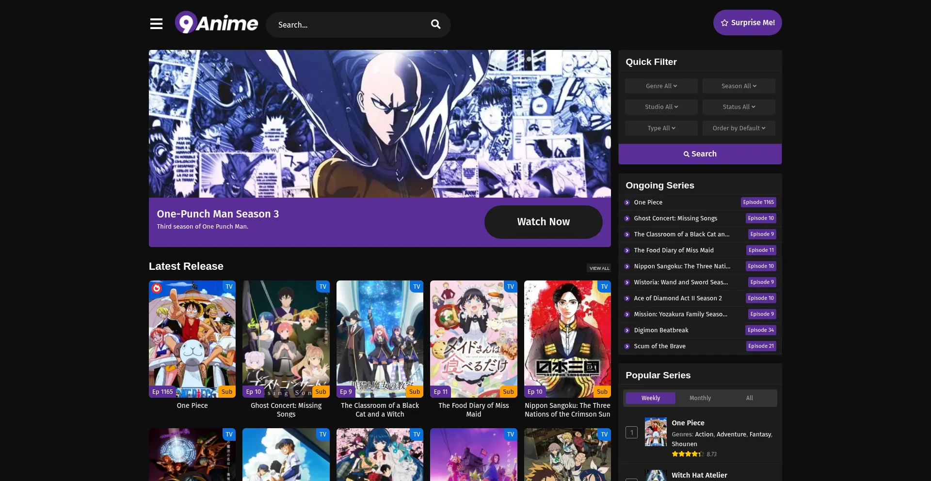Viewport: 931px width, 481px height.
Task: Click the Surprise Me! star button
Action: pyautogui.click(x=747, y=22)
